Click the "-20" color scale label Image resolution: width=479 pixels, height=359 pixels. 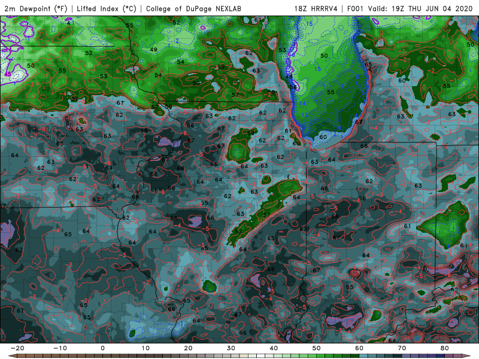click(17, 348)
